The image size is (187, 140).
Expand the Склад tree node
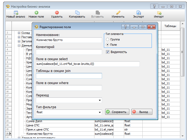19,33
